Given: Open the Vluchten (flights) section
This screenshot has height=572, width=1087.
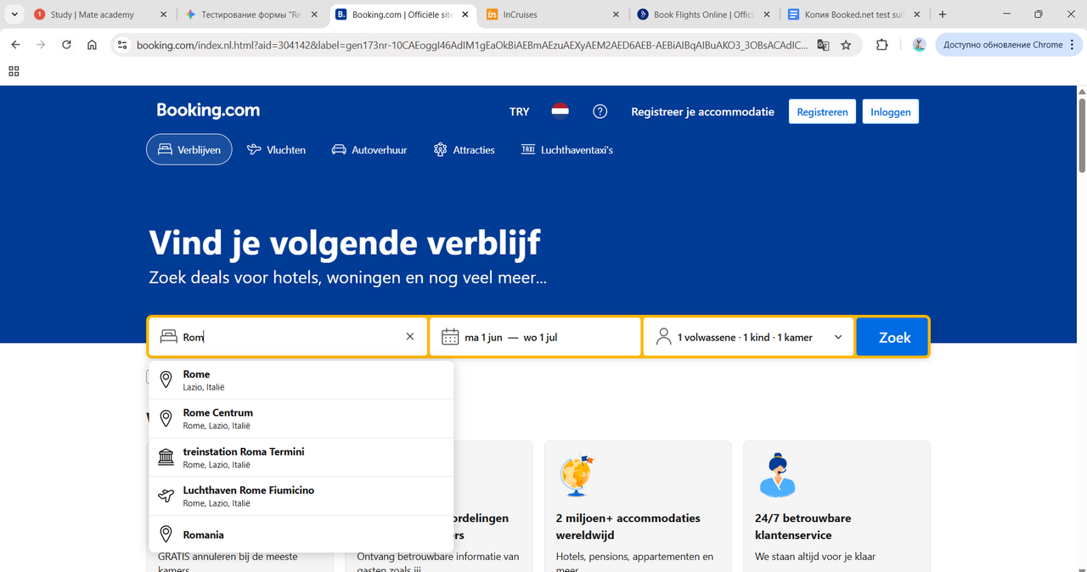Looking at the screenshot, I should pos(276,149).
